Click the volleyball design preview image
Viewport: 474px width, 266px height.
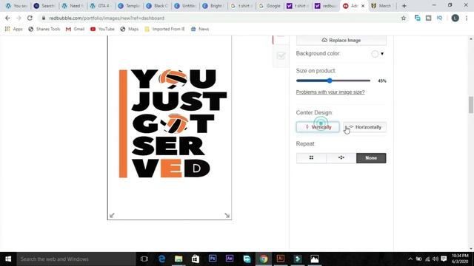coord(173,123)
